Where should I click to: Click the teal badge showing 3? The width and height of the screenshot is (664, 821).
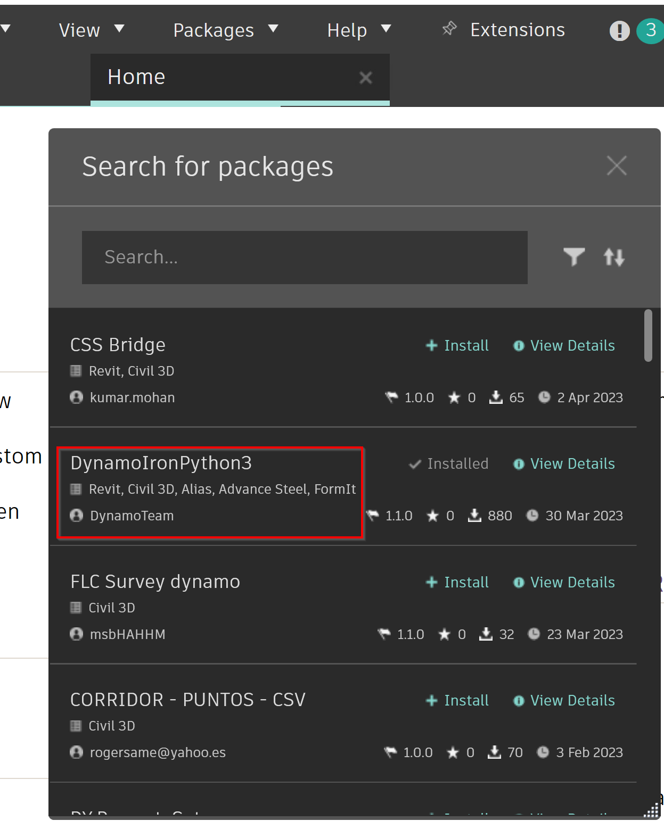(x=650, y=31)
